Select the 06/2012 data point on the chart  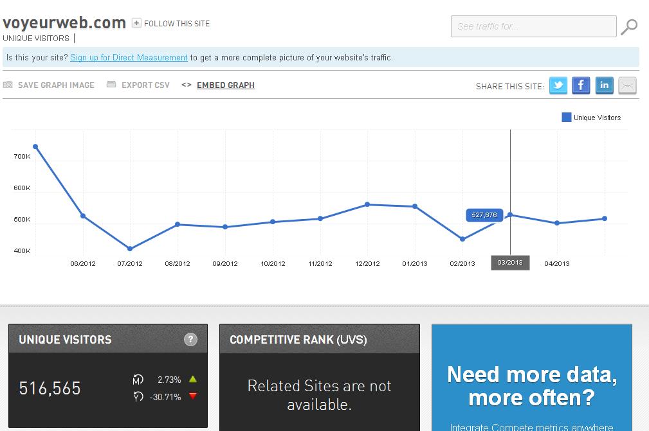83,216
